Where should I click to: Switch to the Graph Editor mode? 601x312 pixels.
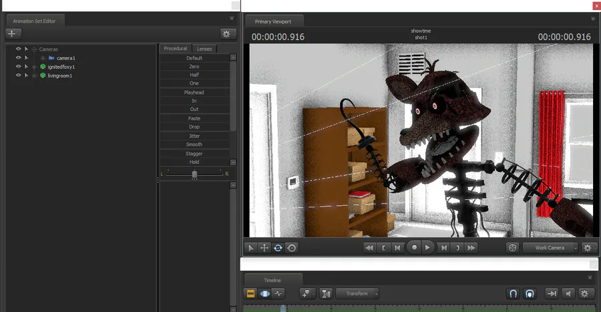click(278, 293)
